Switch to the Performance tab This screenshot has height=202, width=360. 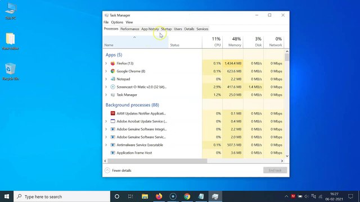pyautogui.click(x=130, y=29)
